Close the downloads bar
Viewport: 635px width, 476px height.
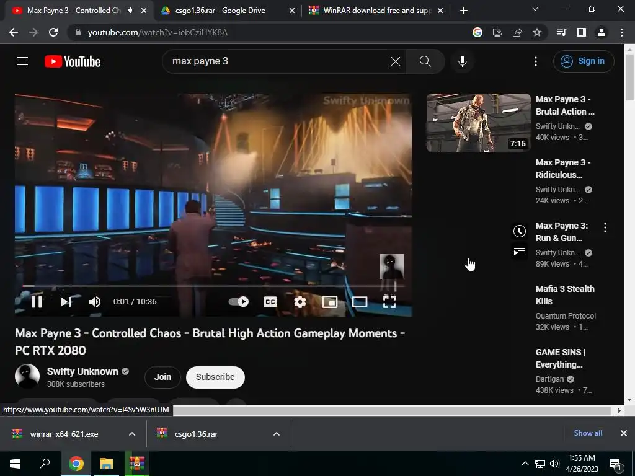624,433
